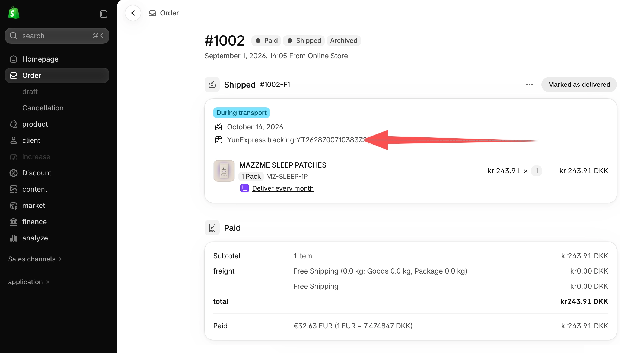The width and height of the screenshot is (628, 353).
Task: Open the Order menu item in sidebar
Action: pos(57,75)
